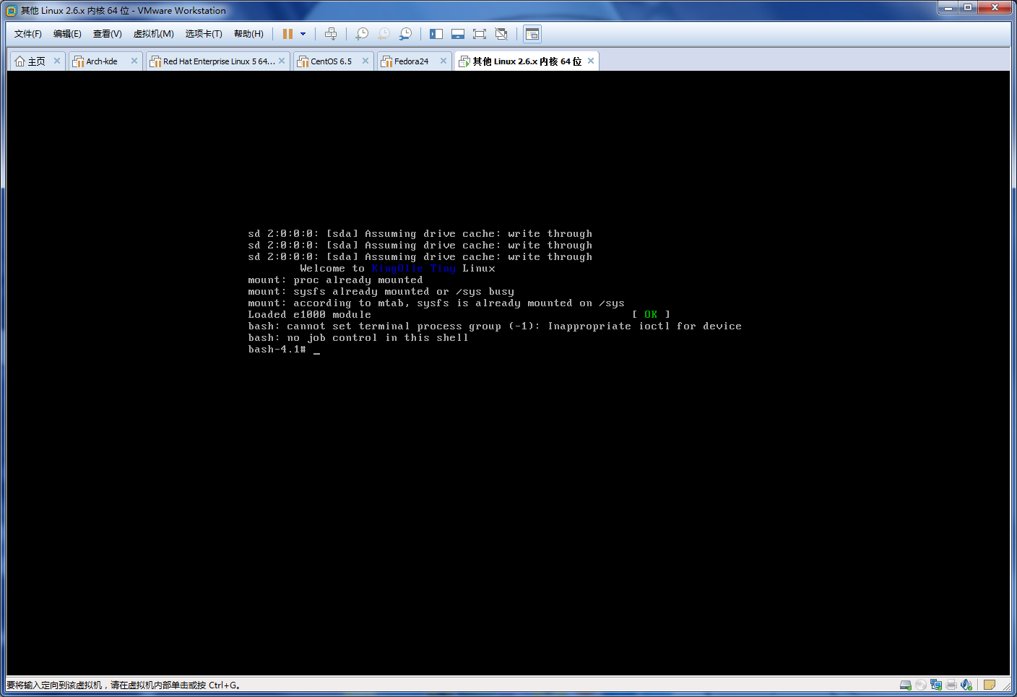The image size is (1017, 697).
Task: Click the bash-4.1# prompt in the console
Action: (x=277, y=350)
